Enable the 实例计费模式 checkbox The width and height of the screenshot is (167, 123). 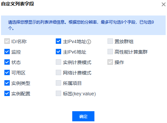click(x=58, y=62)
